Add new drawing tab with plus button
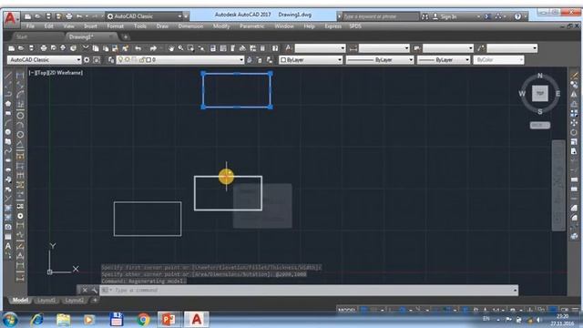This screenshot has width=583, height=328. pos(126,36)
